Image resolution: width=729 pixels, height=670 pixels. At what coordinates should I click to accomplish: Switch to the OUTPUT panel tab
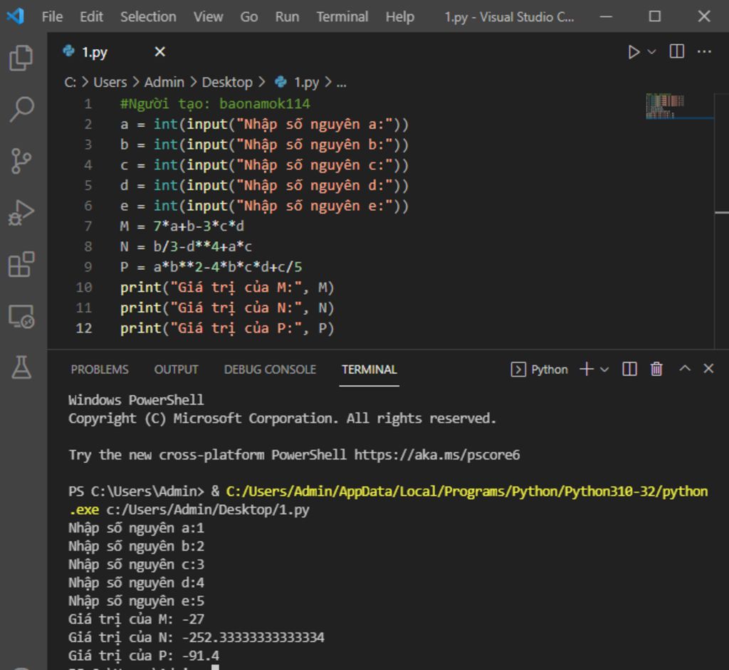pyautogui.click(x=177, y=369)
